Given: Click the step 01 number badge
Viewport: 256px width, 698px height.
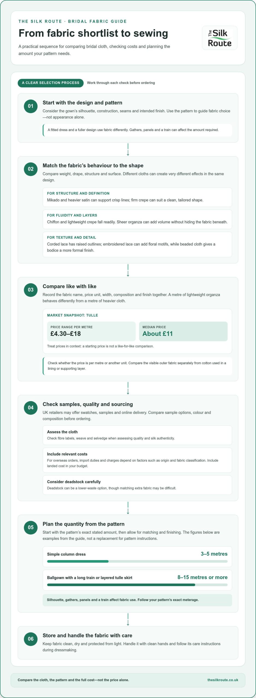Looking at the screenshot, I should click(31, 106).
